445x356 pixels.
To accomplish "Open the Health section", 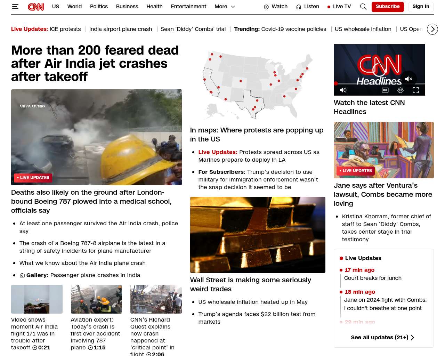I will coord(154,7).
